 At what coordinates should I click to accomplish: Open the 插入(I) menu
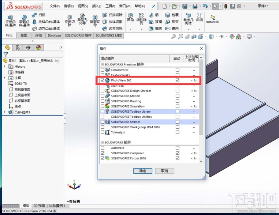[x=97, y=6]
